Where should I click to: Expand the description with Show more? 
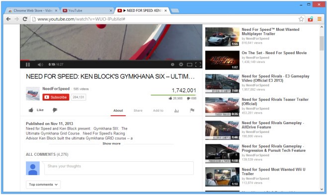click(x=111, y=143)
